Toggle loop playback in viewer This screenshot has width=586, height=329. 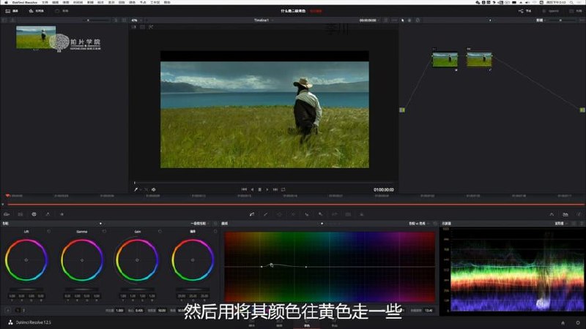coord(283,189)
